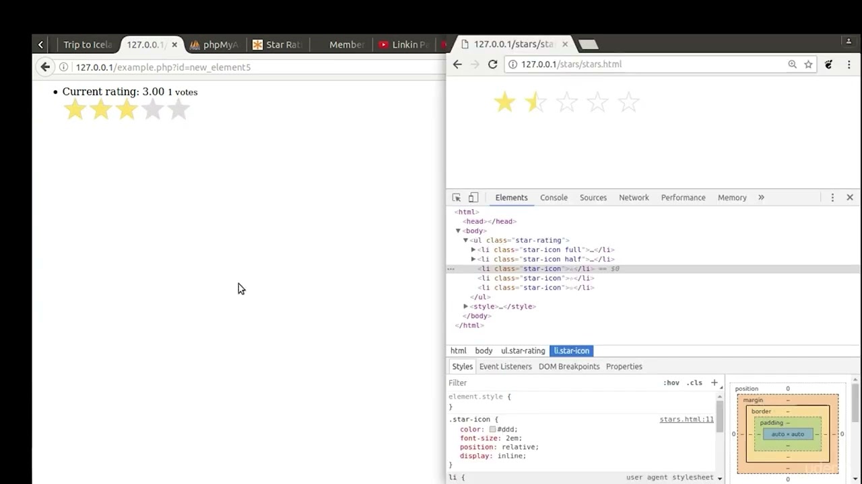The width and height of the screenshot is (862, 484).
Task: Switch to the Event Listeners pane
Action: (x=506, y=366)
